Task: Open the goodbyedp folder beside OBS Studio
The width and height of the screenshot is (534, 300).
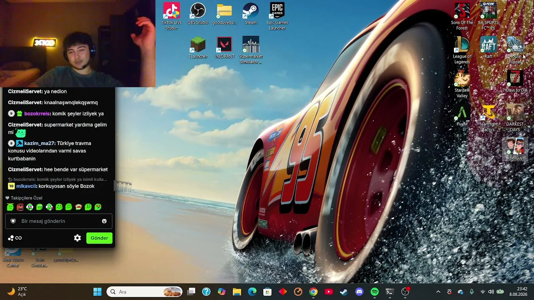Action: pos(224,14)
